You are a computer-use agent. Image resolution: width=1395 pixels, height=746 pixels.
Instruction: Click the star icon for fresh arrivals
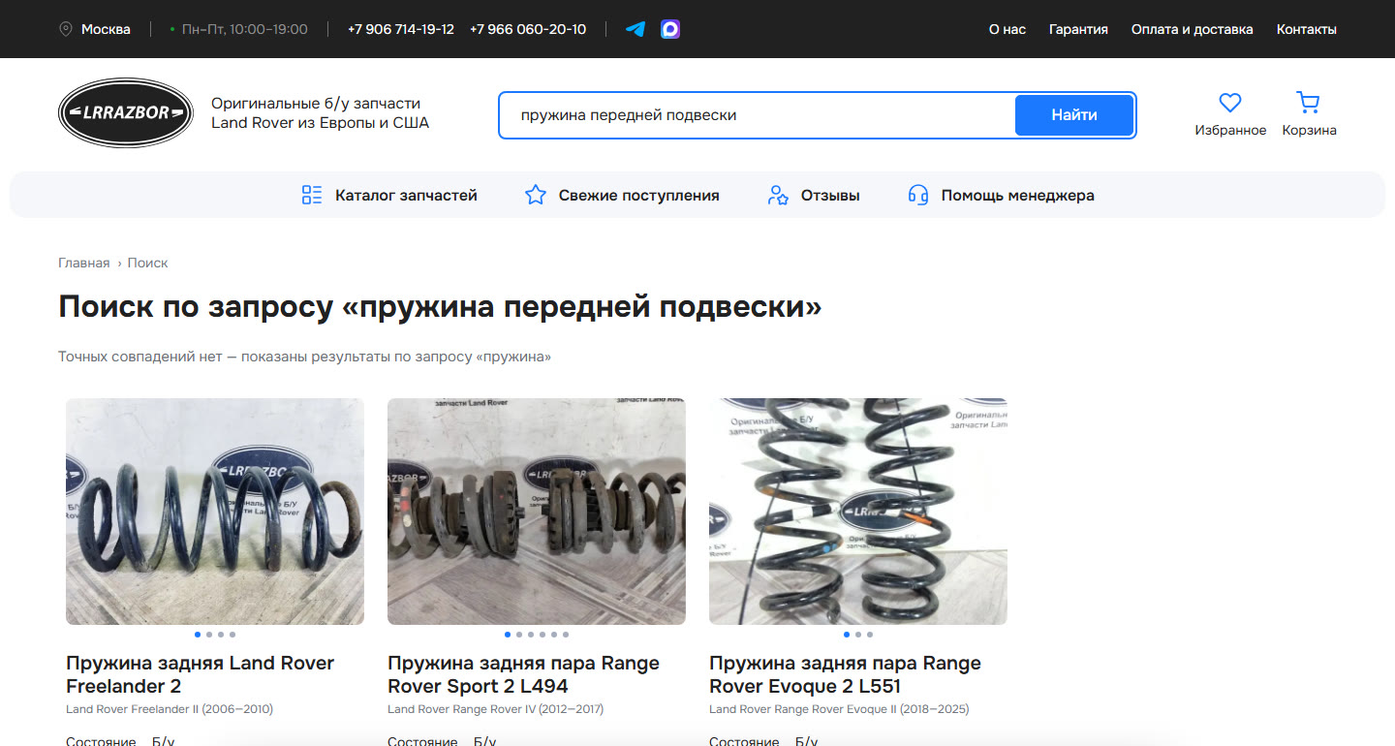(536, 195)
